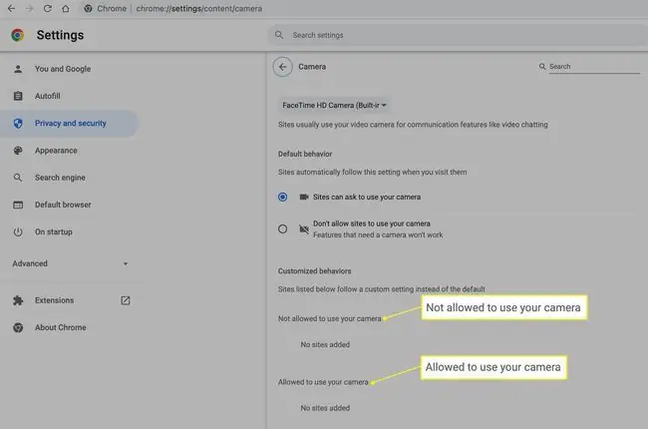Click Features that need a camera won't work

tap(378, 235)
